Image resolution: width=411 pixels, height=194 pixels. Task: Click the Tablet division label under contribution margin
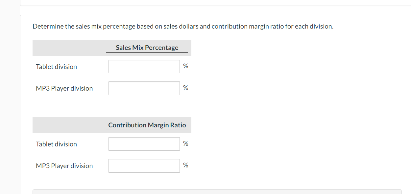(x=56, y=144)
